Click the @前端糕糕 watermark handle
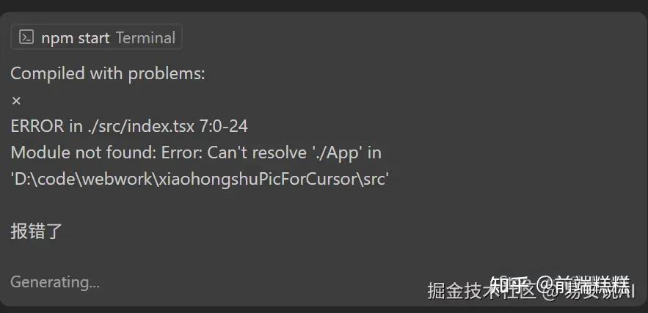 583,284
